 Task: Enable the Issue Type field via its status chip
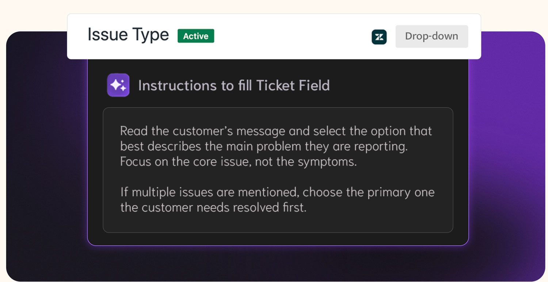pos(195,36)
